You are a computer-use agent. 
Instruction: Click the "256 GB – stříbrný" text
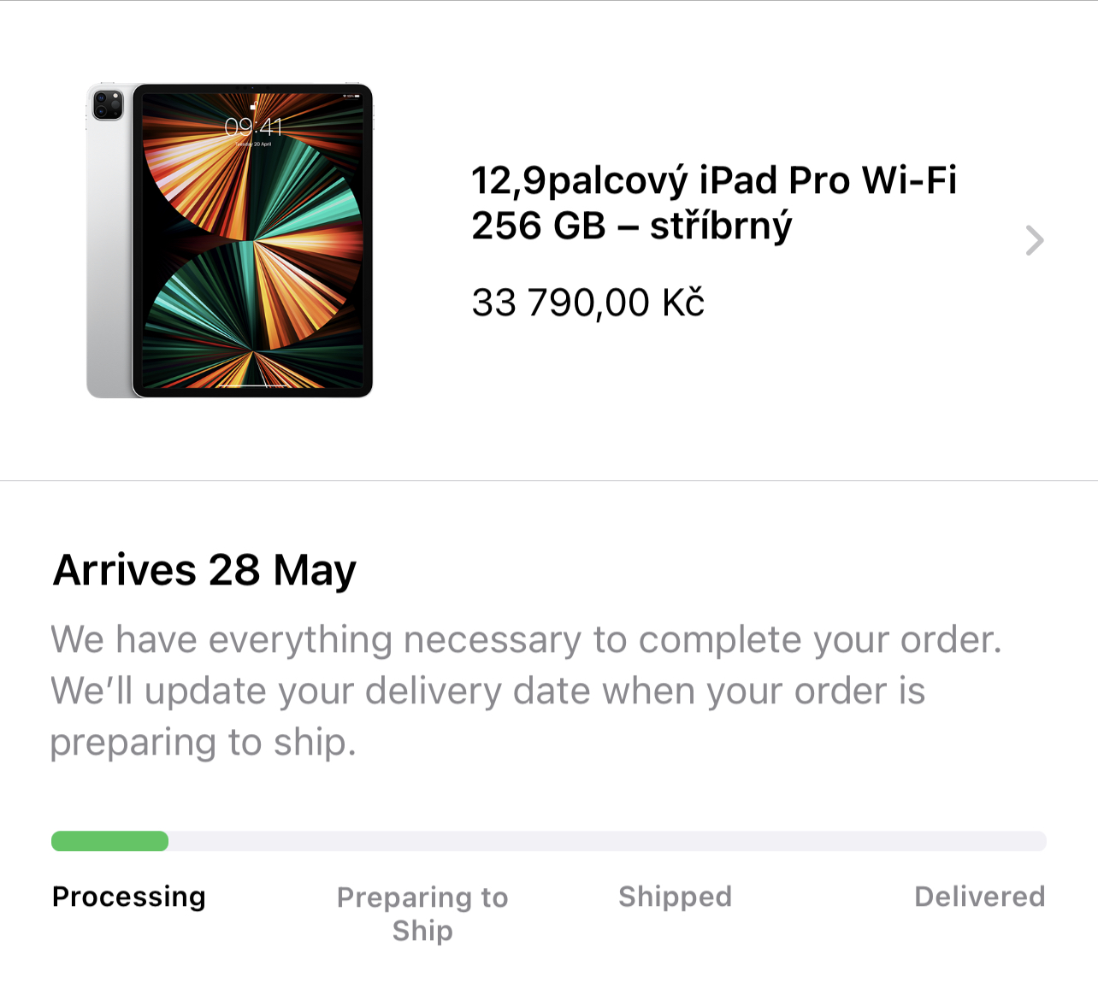click(631, 226)
